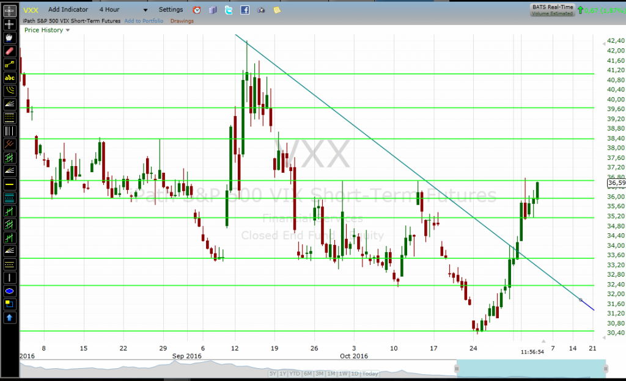Screen dimensions: 626x381
Task: Click the end handle of the teal trendline
Action: click(581, 300)
